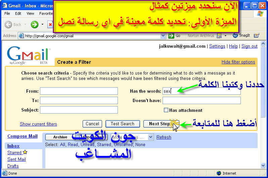Open the Edit menu
The width and height of the screenshot is (268, 178).
tap(18, 13)
